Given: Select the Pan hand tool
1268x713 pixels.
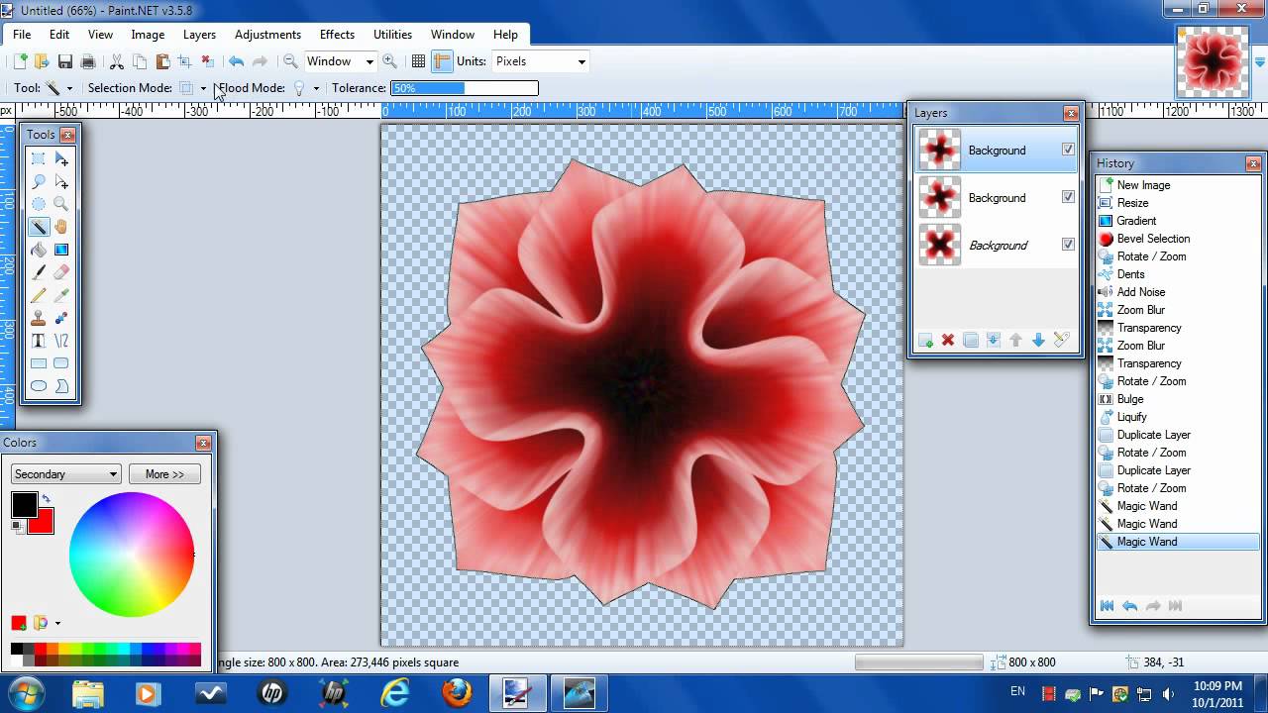Looking at the screenshot, I should click(x=61, y=227).
